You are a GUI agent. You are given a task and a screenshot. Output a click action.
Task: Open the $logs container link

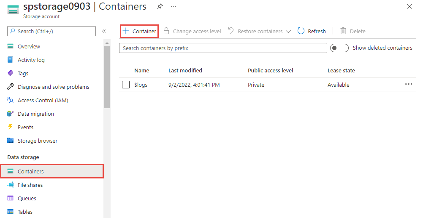tap(141, 85)
